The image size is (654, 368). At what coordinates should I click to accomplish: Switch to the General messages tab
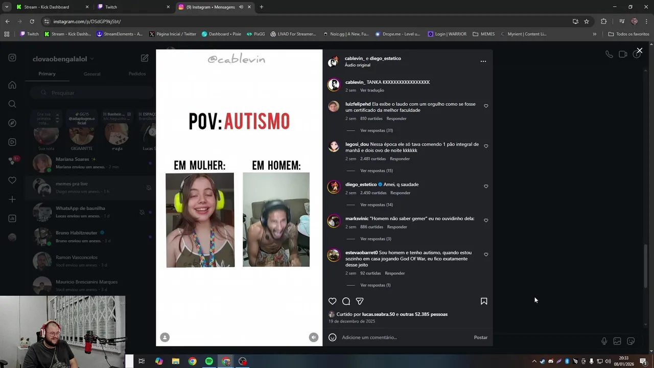(x=92, y=74)
